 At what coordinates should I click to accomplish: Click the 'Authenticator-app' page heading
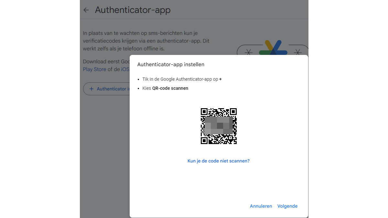coord(133,10)
